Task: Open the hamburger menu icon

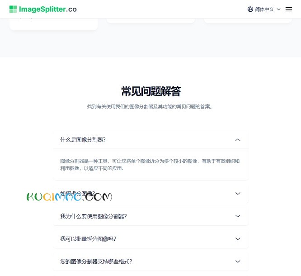Action: pos(288,9)
